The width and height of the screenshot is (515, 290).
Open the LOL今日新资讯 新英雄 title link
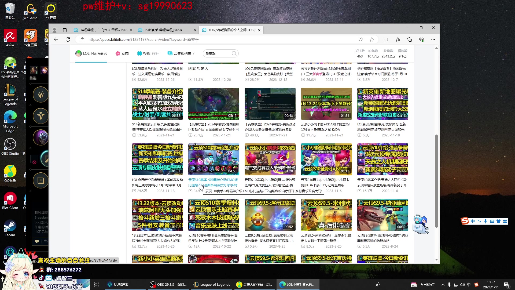(157, 182)
